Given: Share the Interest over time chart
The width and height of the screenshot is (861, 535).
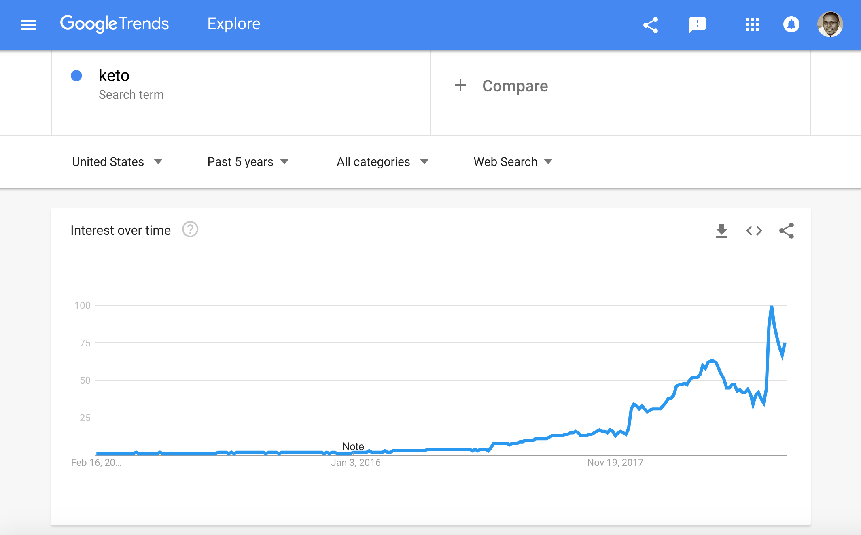Looking at the screenshot, I should (787, 231).
